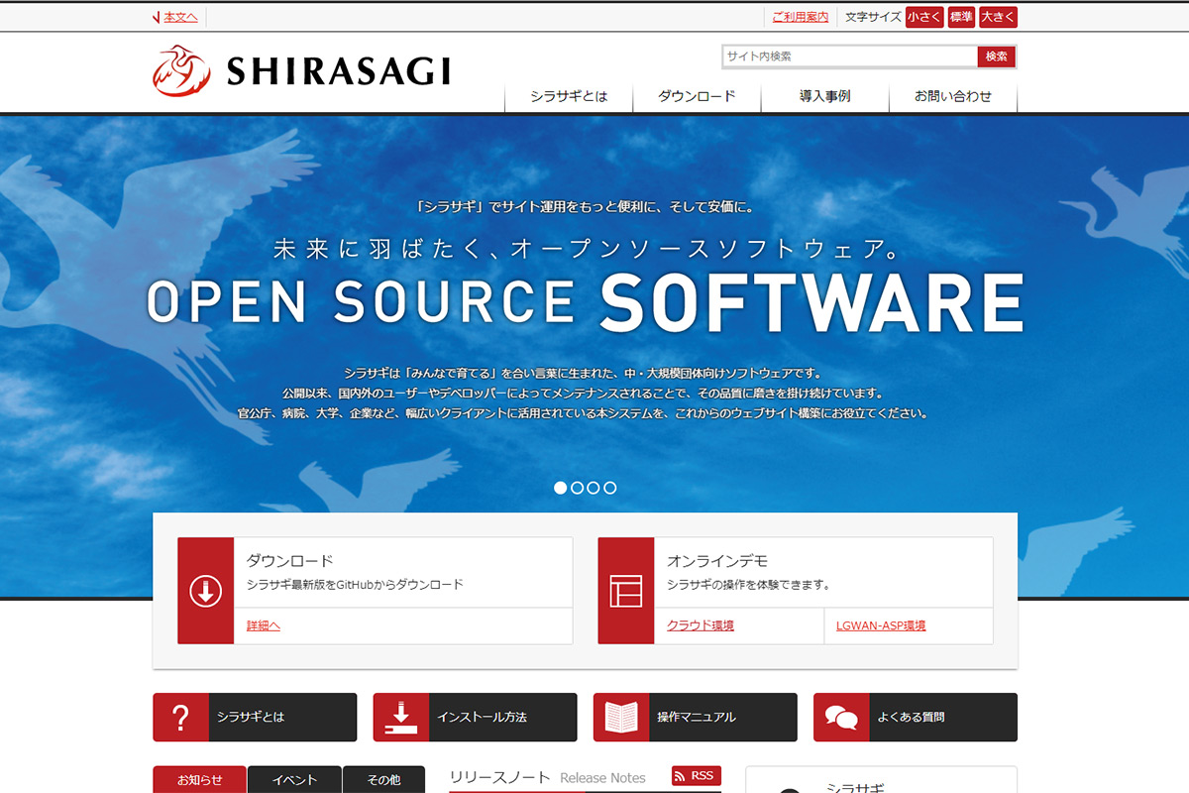Click the SHIRASAGI wordmark text

pyautogui.click(x=339, y=71)
